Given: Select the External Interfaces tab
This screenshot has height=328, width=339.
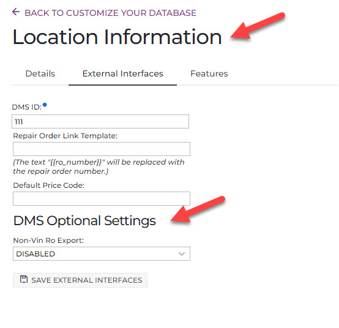Looking at the screenshot, I should [122, 73].
